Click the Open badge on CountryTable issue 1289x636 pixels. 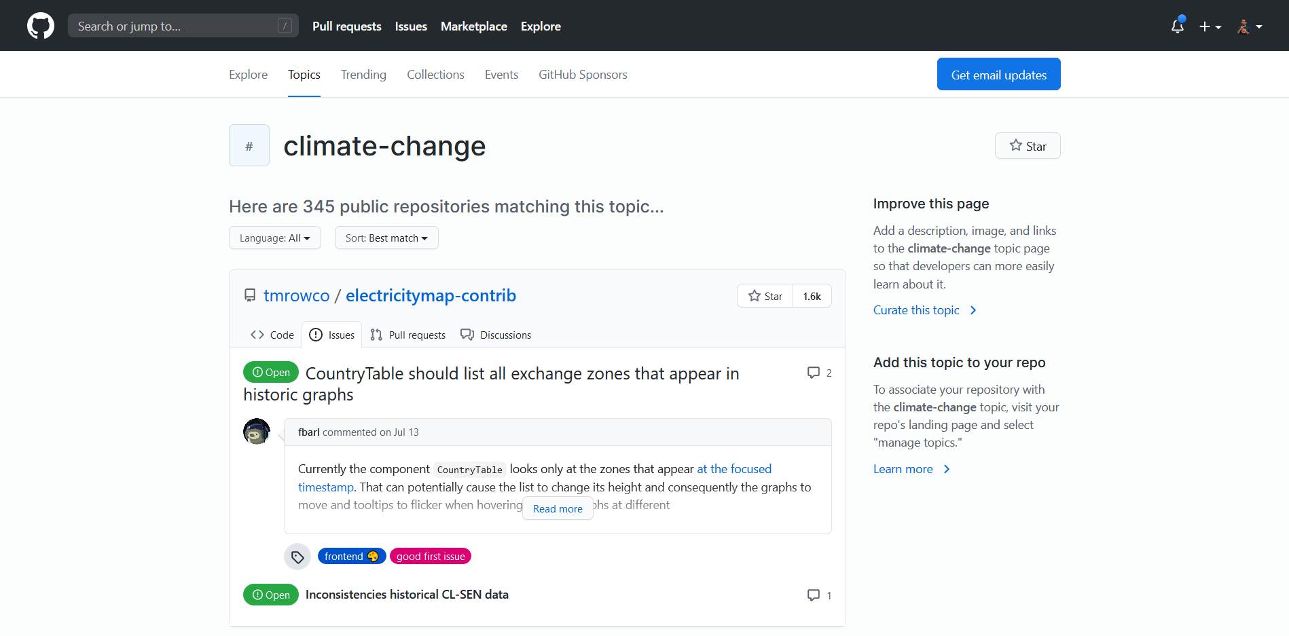[271, 372]
